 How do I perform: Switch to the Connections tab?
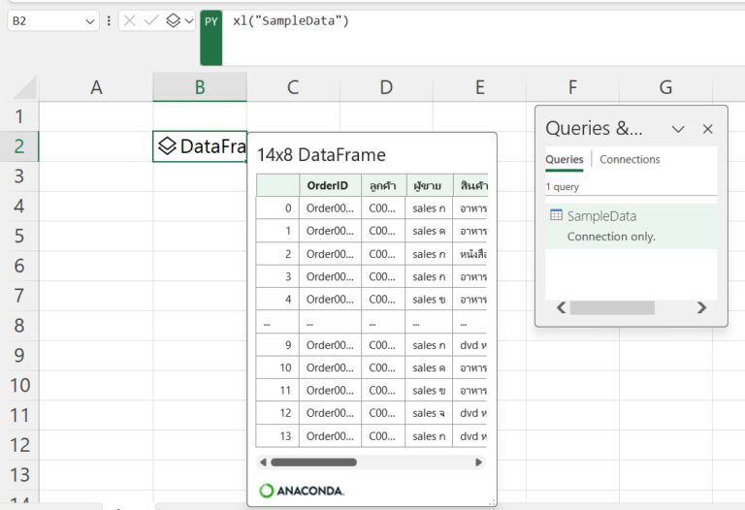tap(630, 159)
